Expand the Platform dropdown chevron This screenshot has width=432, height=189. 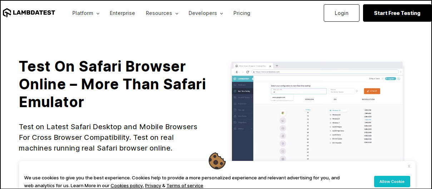click(x=98, y=14)
